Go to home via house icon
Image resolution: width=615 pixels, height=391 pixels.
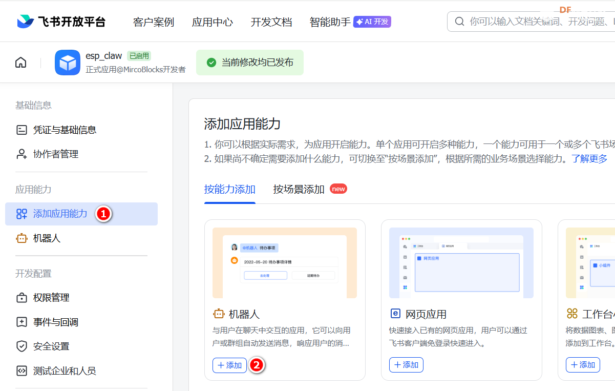[x=20, y=63]
